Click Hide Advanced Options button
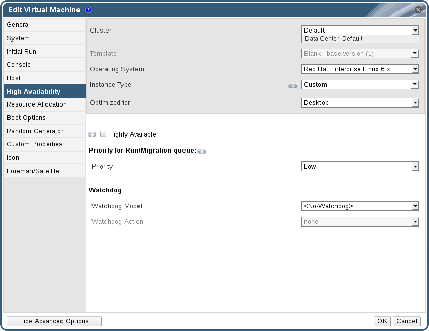Viewport: 429px width, 331px height. click(x=54, y=321)
